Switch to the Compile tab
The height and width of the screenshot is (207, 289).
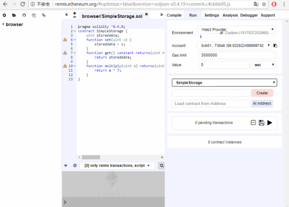coord(174,15)
